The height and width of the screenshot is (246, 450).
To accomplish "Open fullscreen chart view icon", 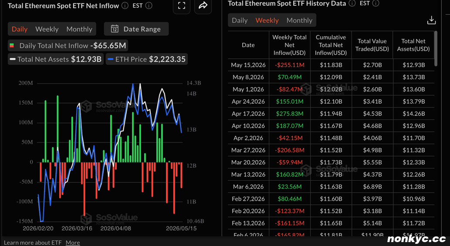I will click(181, 6).
